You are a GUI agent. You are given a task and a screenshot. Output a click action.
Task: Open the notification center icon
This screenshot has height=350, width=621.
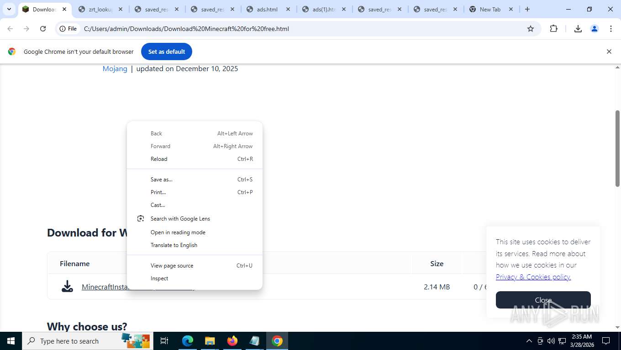click(606, 341)
